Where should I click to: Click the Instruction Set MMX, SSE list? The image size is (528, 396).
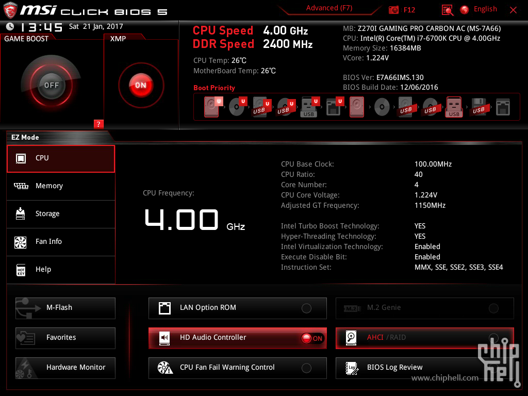point(458,268)
